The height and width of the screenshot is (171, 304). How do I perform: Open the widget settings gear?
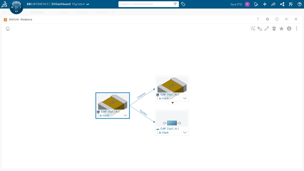coord(267,19)
